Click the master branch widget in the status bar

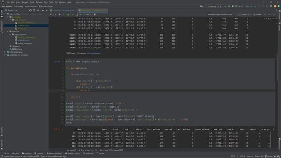coord(269,156)
